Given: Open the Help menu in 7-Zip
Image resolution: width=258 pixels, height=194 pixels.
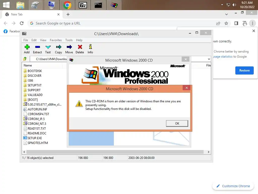Looking at the screenshot, I should coord(79,40).
